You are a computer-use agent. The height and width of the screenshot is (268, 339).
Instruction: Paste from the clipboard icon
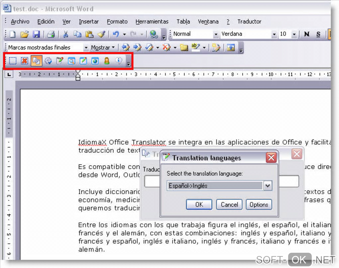tap(89, 34)
